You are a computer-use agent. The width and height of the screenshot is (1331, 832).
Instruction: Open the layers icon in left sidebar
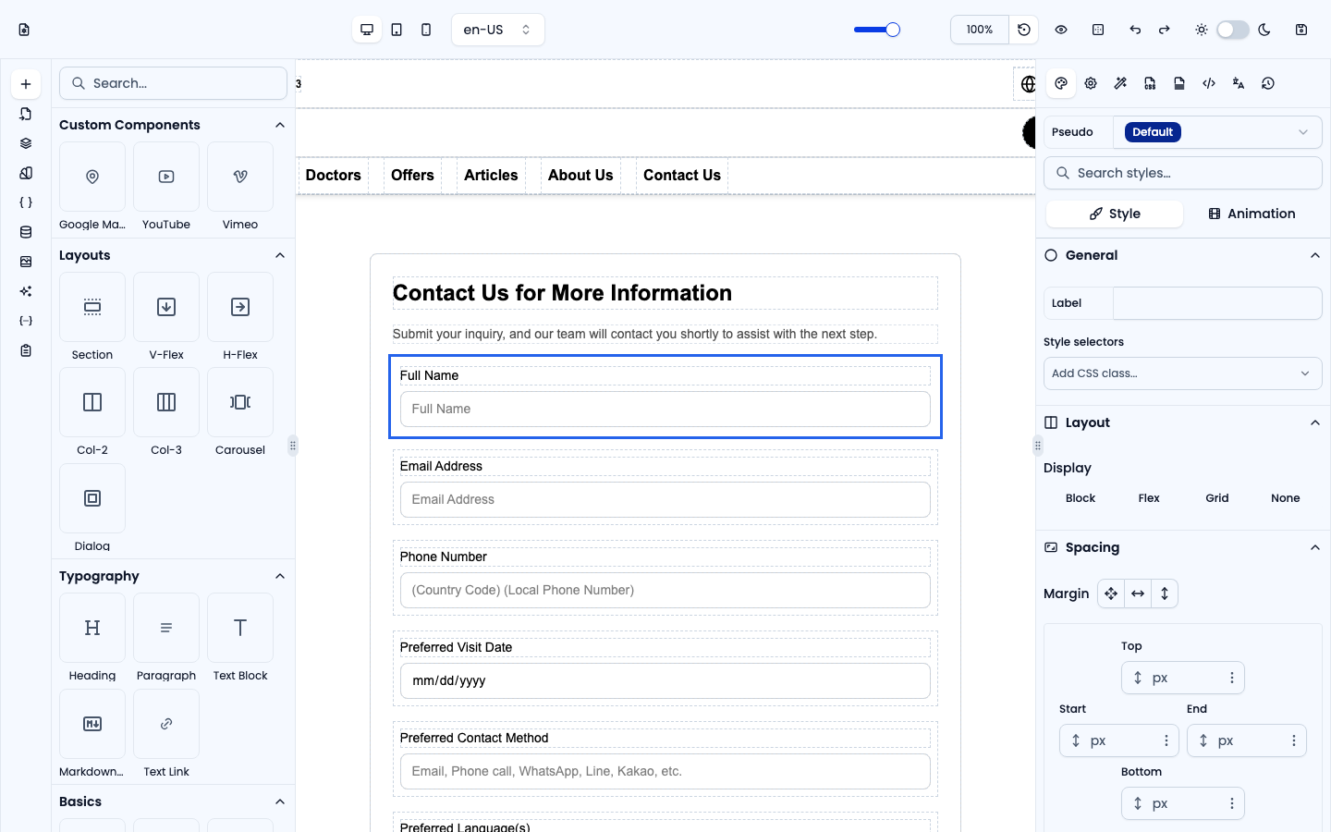coord(26,143)
